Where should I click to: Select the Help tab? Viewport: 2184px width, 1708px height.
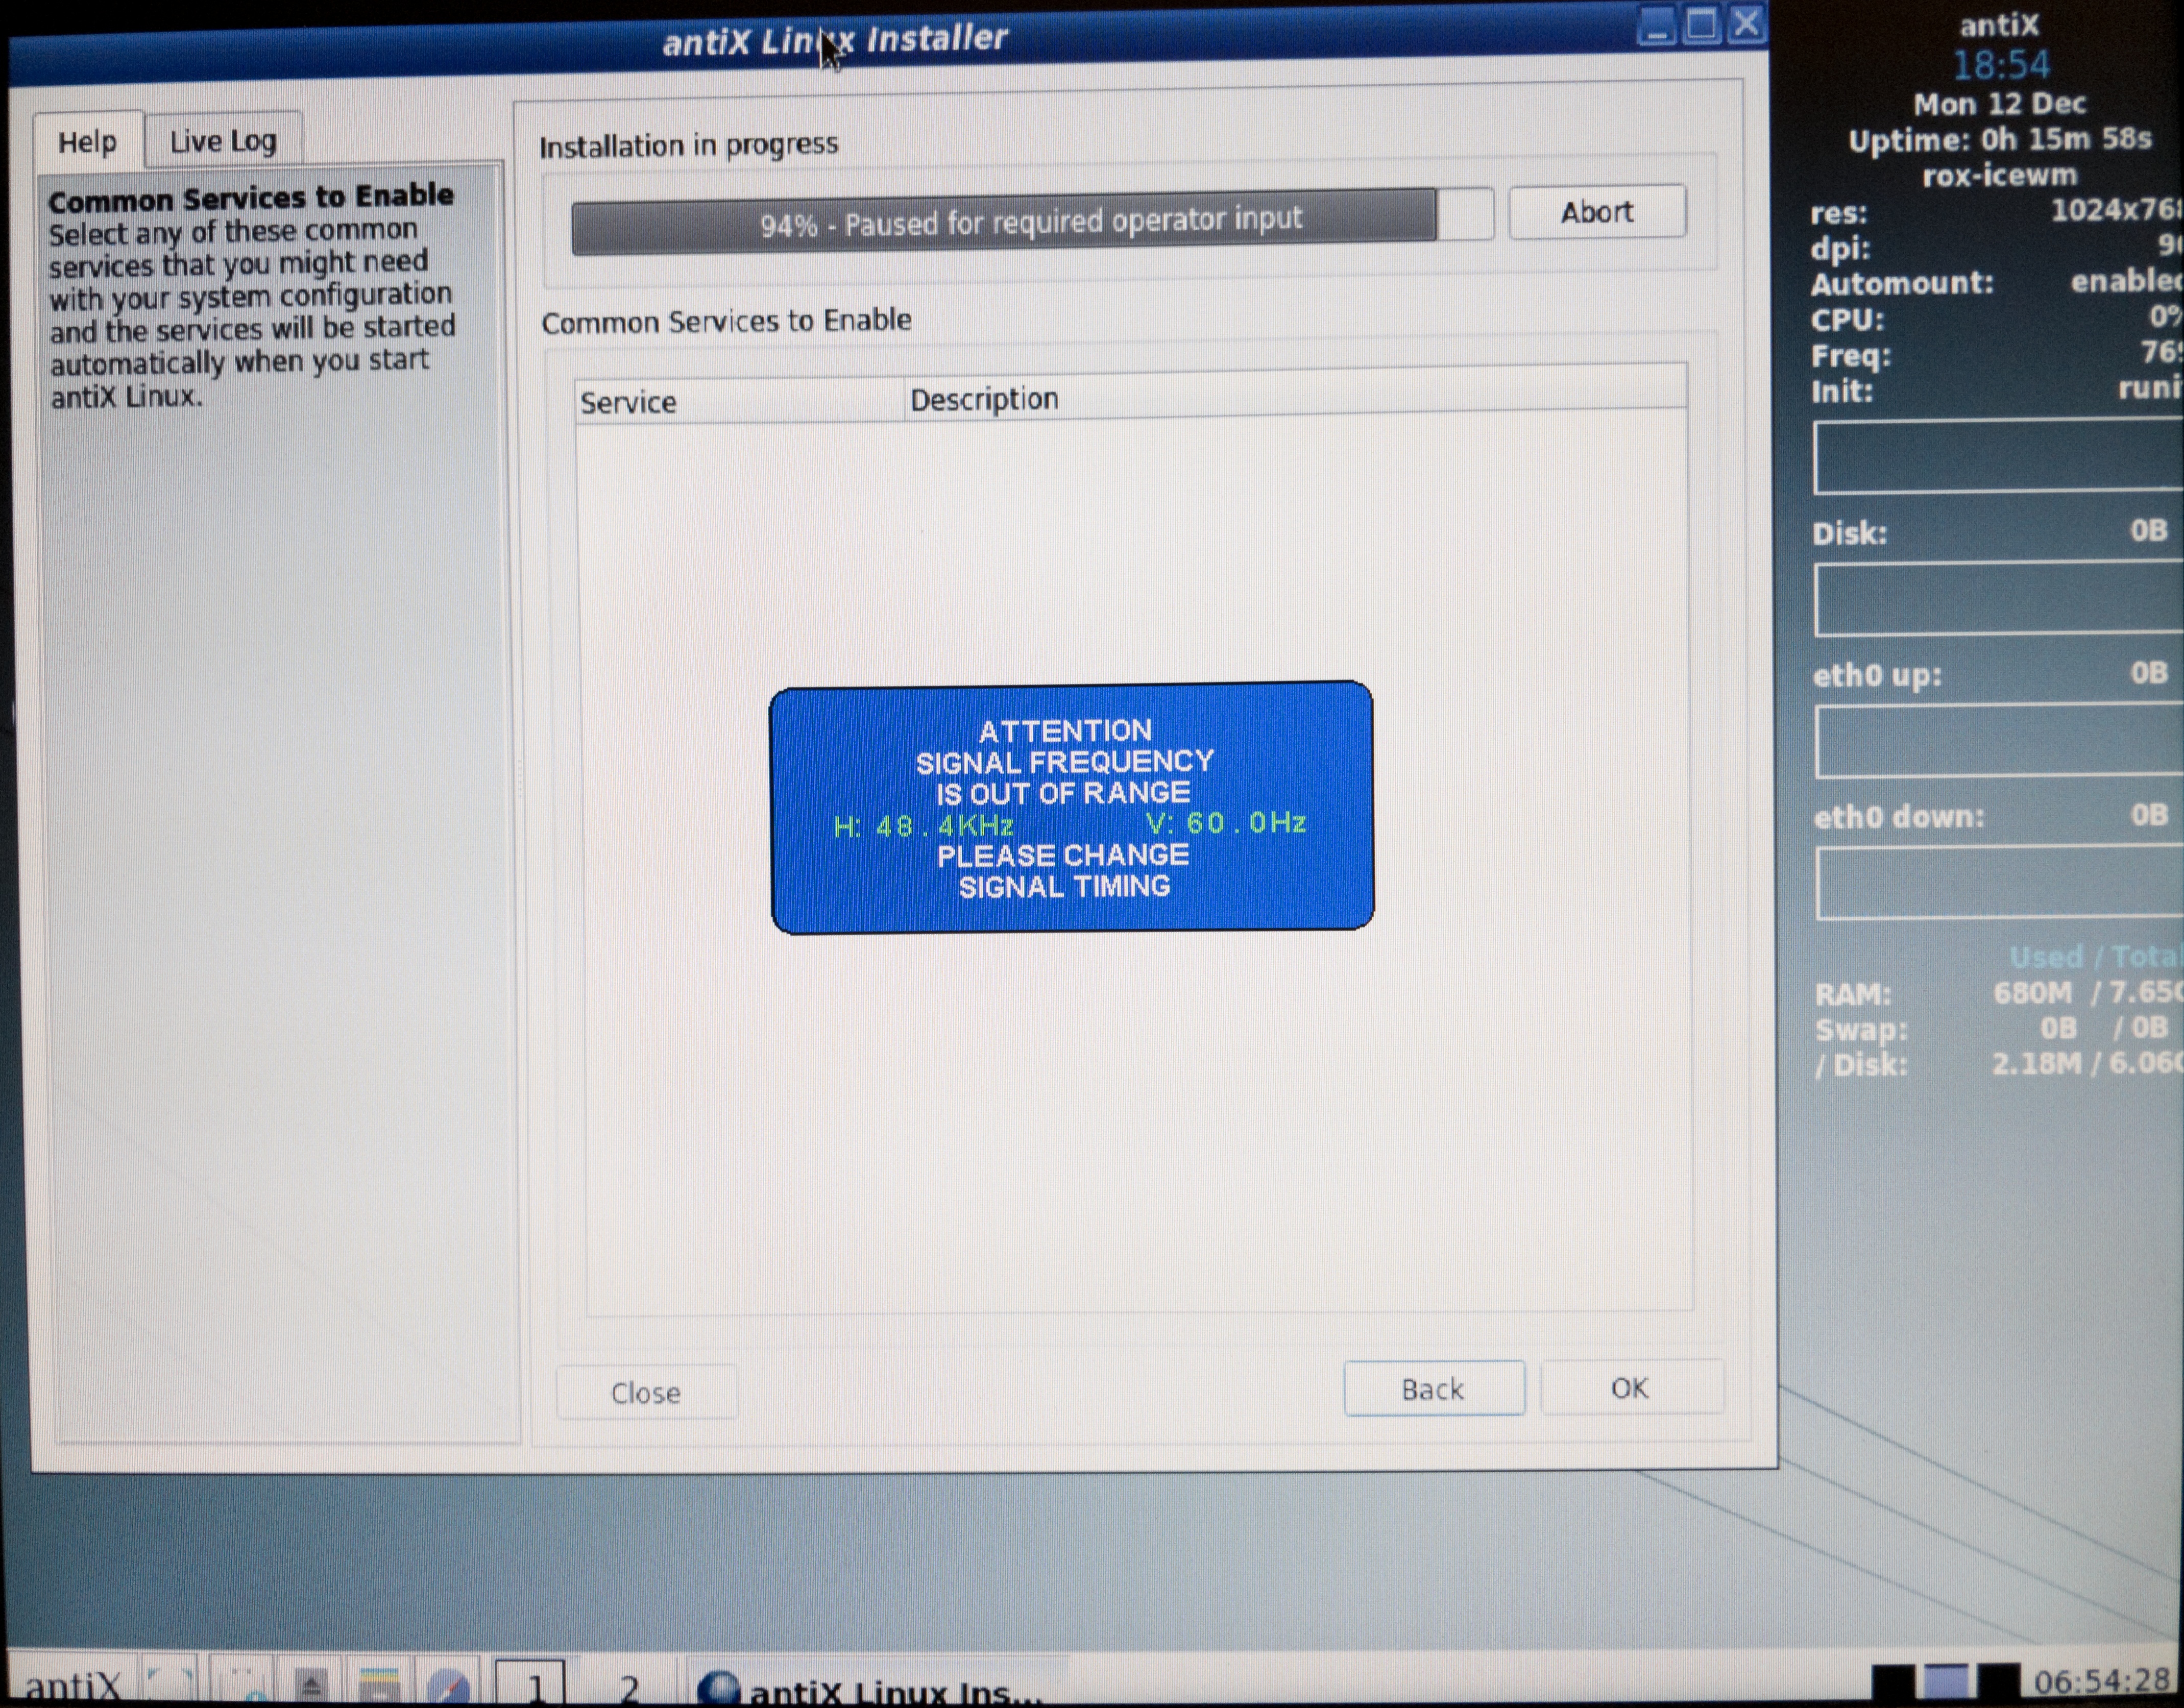[x=87, y=142]
